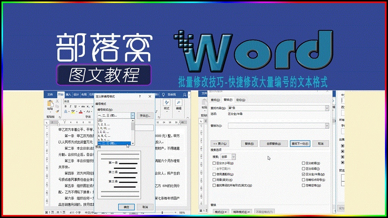Click the Copy icon below the scissors

coord(57,106)
